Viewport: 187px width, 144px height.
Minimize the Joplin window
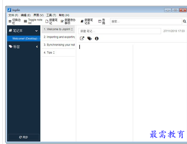point(168,10)
